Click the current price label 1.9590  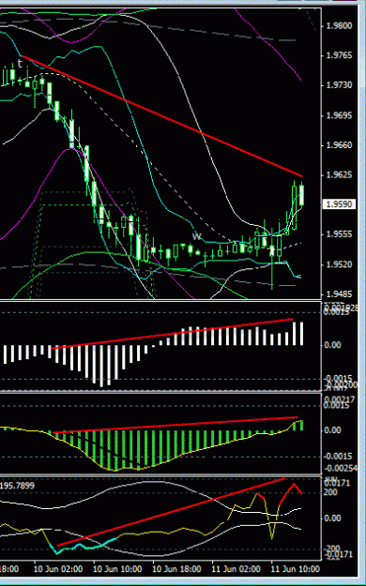[x=339, y=204]
